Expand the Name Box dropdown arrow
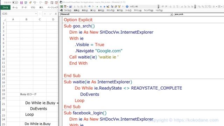This screenshot has width=224, height=126. (36, 14)
